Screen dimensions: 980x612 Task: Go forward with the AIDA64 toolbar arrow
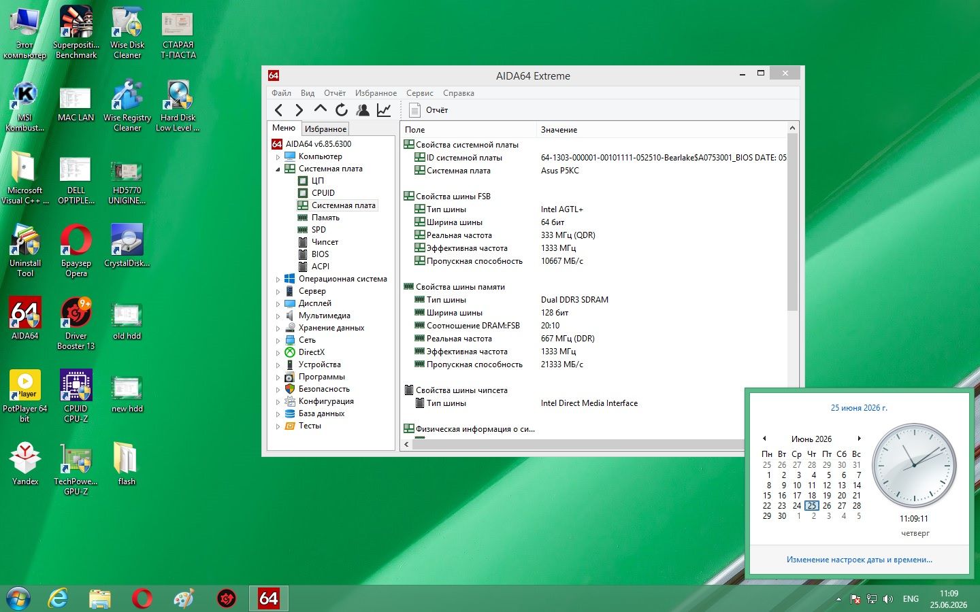coord(299,110)
